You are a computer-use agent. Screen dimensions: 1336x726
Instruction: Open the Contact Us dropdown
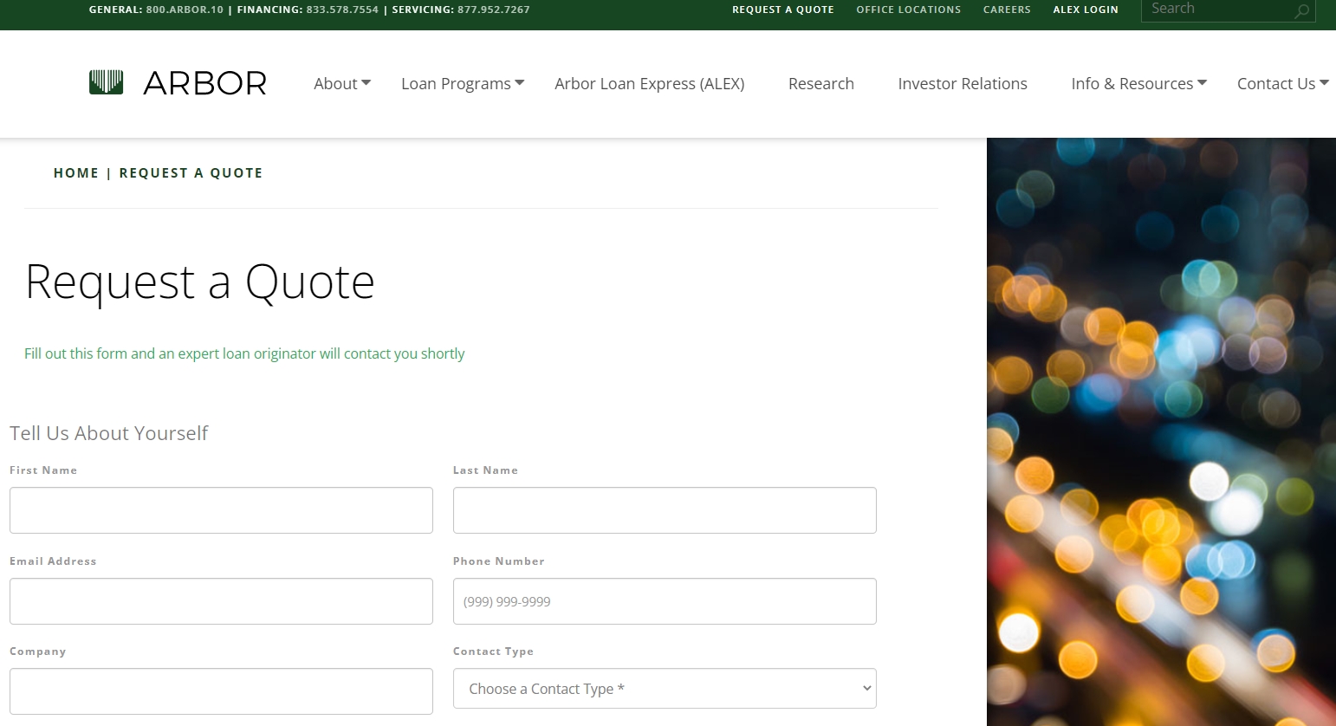click(1281, 84)
